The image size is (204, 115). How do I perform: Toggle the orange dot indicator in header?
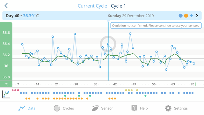186,16
